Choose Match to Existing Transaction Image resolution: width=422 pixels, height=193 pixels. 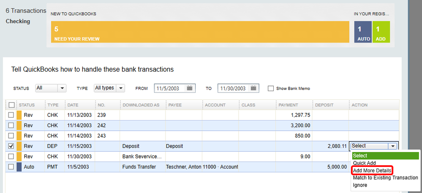coord(385,178)
